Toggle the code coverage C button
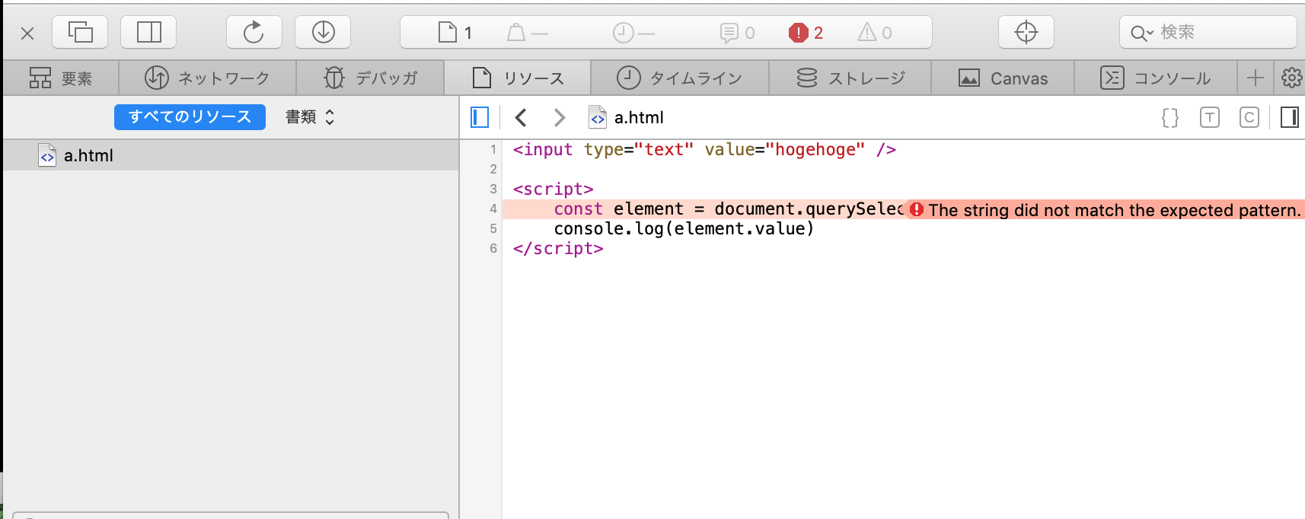Image resolution: width=1305 pixels, height=519 pixels. (1249, 117)
